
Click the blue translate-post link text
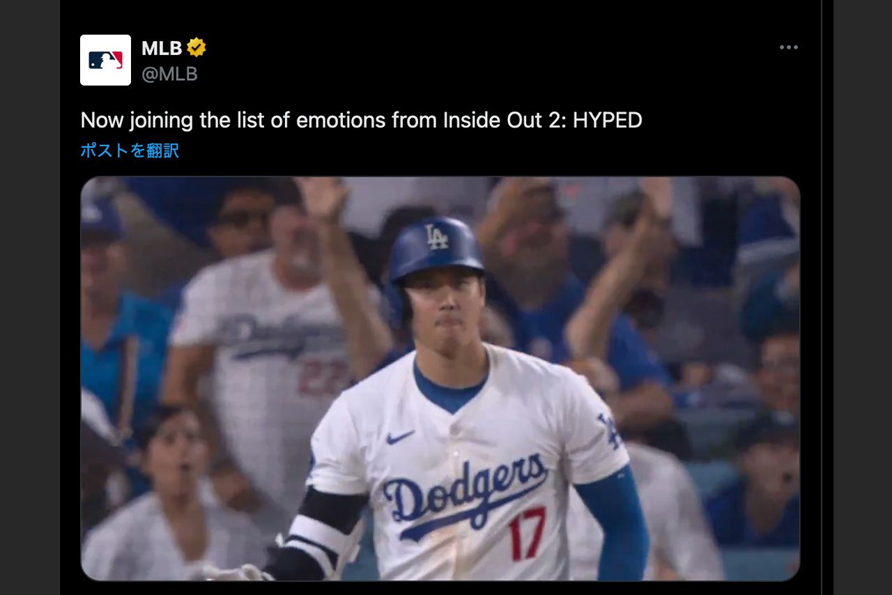coord(130,150)
